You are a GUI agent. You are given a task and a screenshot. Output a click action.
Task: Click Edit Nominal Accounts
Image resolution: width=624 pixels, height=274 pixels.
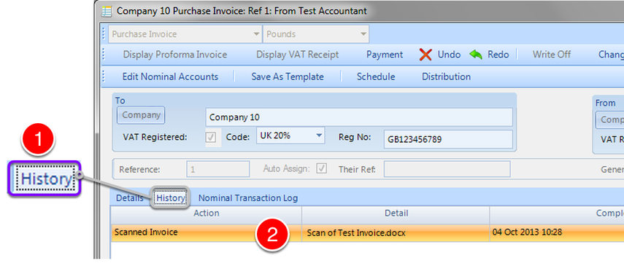[x=170, y=77]
